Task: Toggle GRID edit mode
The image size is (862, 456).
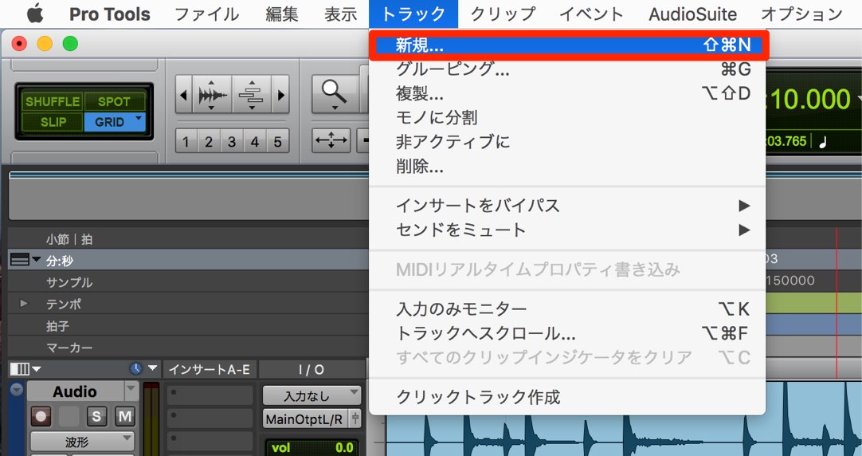Action: 109,122
